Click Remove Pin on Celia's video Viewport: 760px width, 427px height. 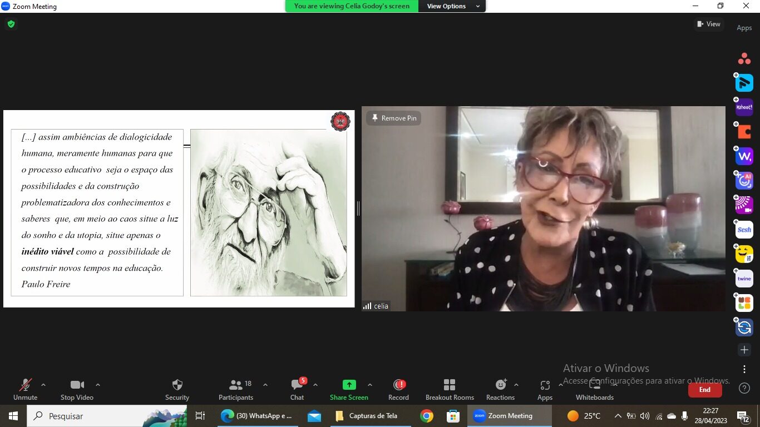[394, 118]
